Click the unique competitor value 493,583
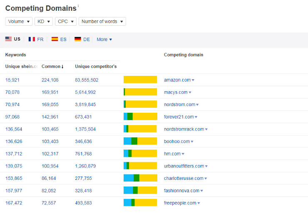308x223 pixels. pos(83,203)
